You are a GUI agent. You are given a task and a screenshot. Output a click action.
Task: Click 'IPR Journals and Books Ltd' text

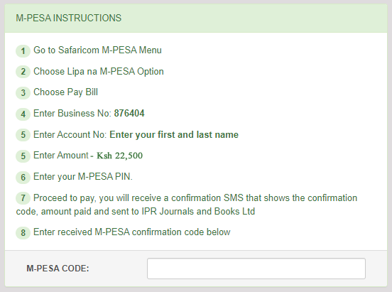tap(198, 212)
